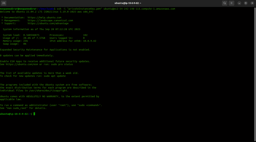
Task: Open a new terminal tab
Action: (x=4, y=3)
